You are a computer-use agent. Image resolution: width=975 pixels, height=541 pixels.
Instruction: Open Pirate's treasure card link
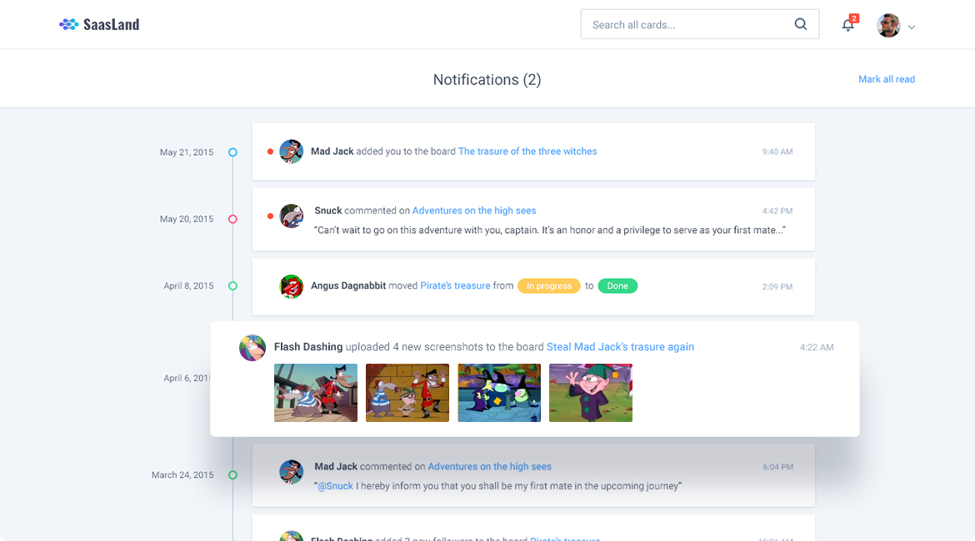[x=455, y=285]
